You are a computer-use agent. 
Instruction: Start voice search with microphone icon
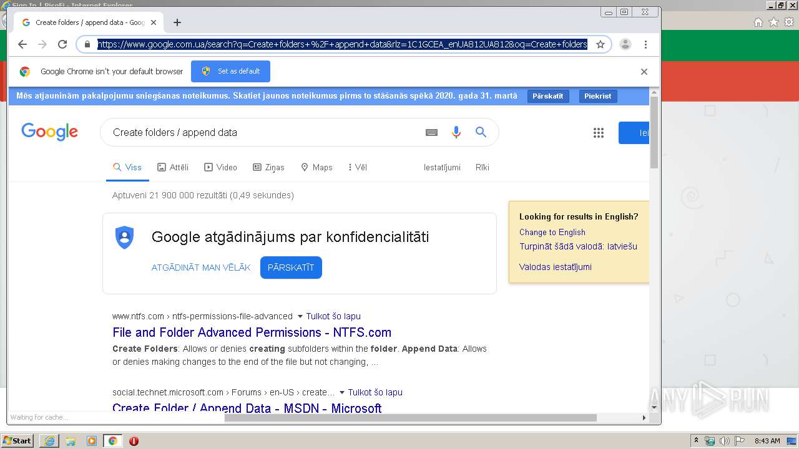(x=456, y=132)
